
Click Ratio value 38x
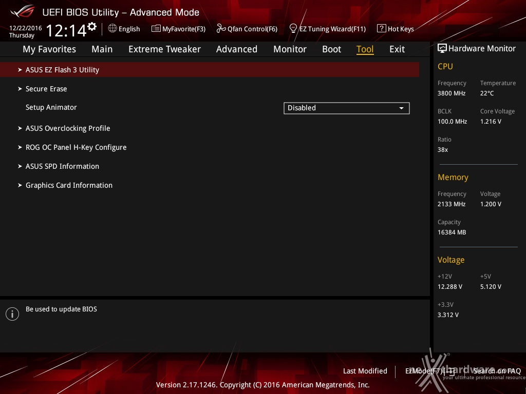tap(443, 149)
